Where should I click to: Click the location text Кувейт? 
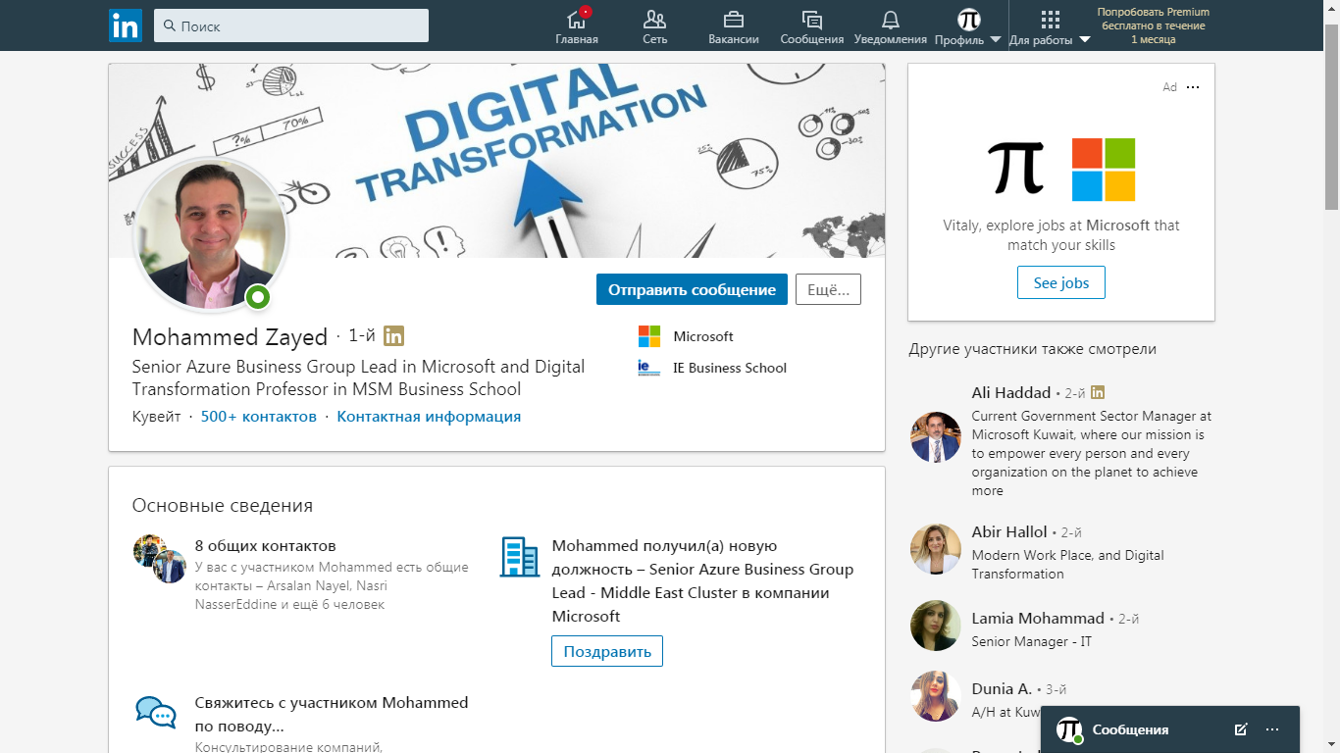click(157, 417)
